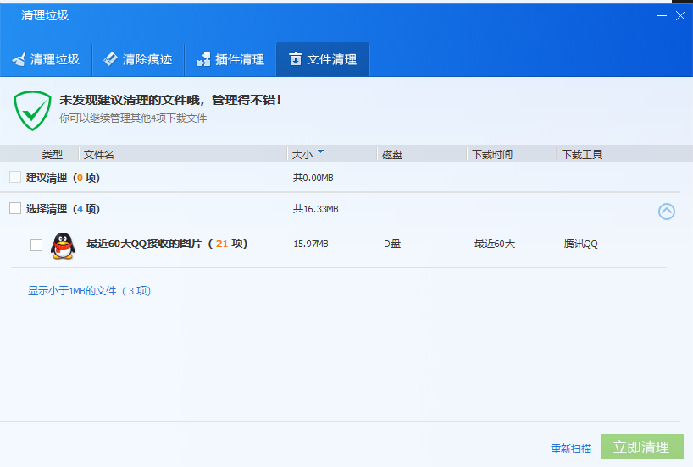Image resolution: width=693 pixels, height=467 pixels.
Task: Open the 最近60天QQ接收的图片 entry
Action: pos(167,244)
